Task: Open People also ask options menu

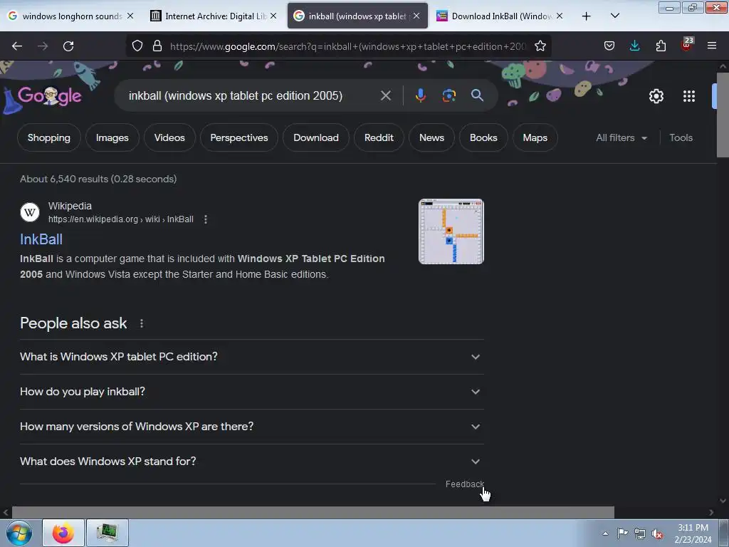Action: tap(142, 323)
